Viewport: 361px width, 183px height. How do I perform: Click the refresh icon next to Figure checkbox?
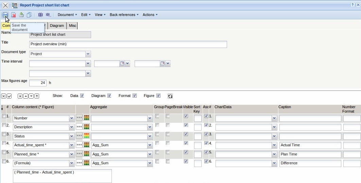coord(170,96)
